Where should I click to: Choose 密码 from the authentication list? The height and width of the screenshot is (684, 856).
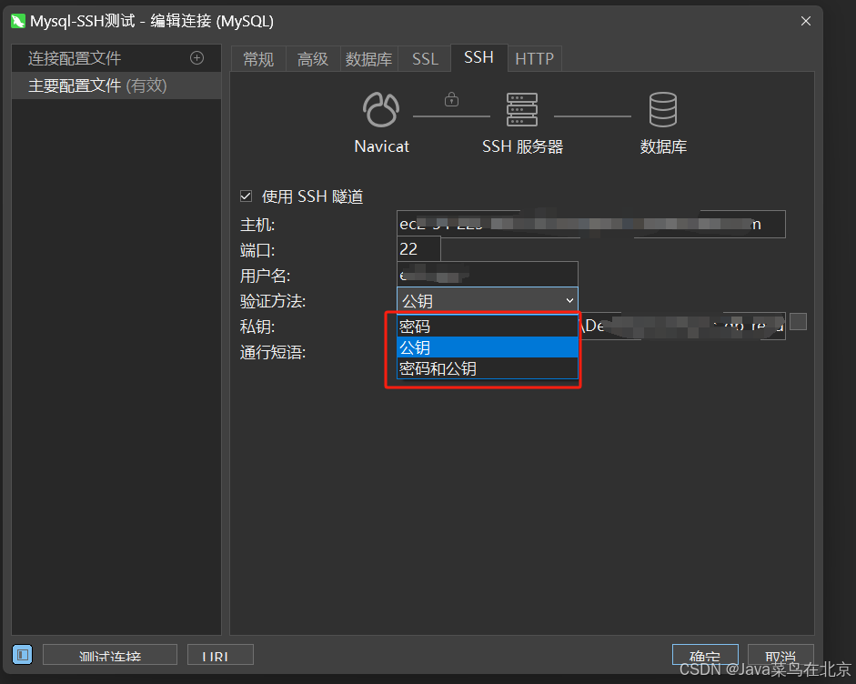(x=487, y=326)
